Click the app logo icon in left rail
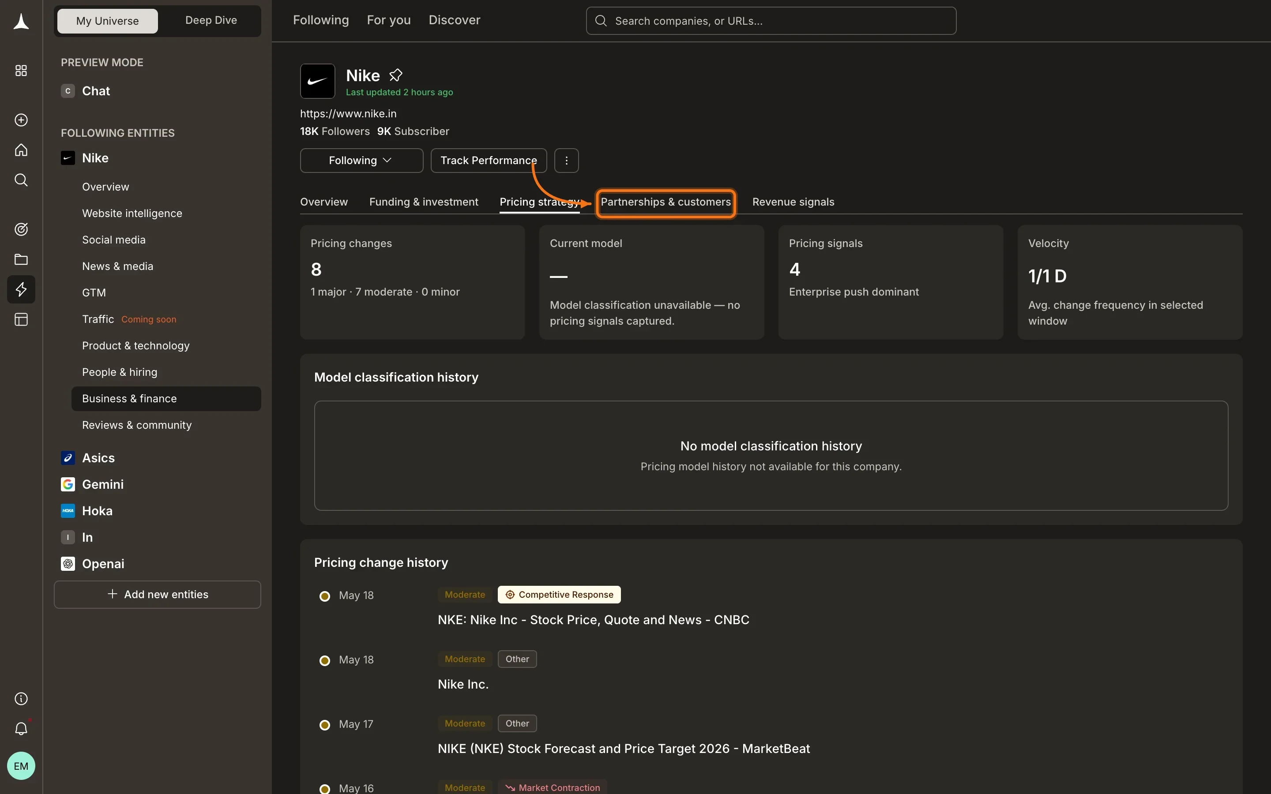The height and width of the screenshot is (794, 1271). 21,22
